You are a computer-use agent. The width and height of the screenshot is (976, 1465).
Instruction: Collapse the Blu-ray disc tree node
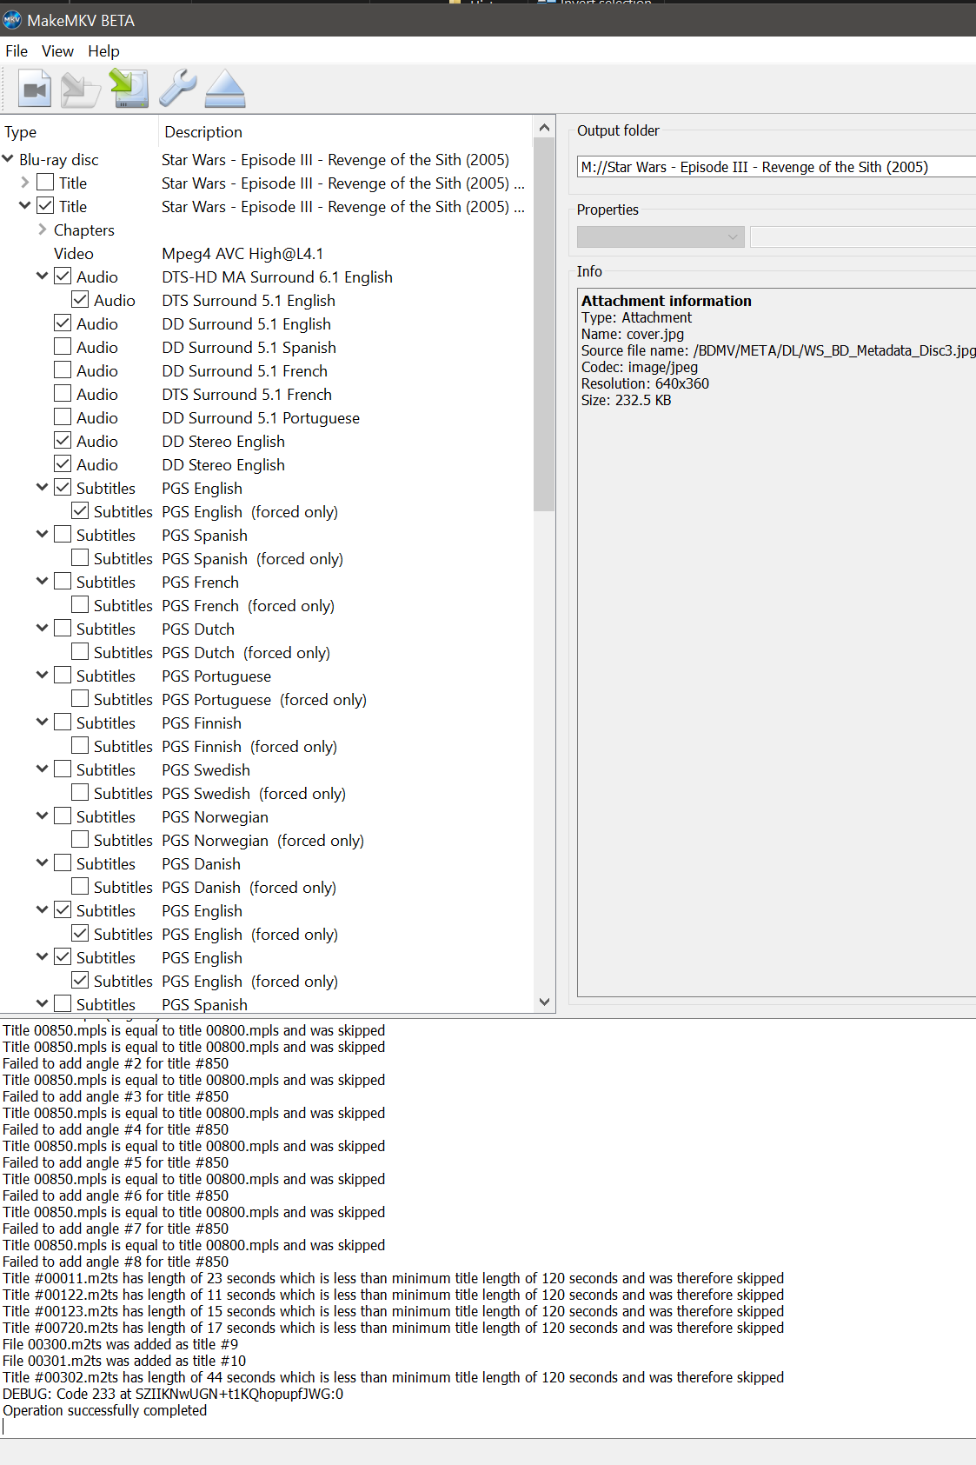8,159
